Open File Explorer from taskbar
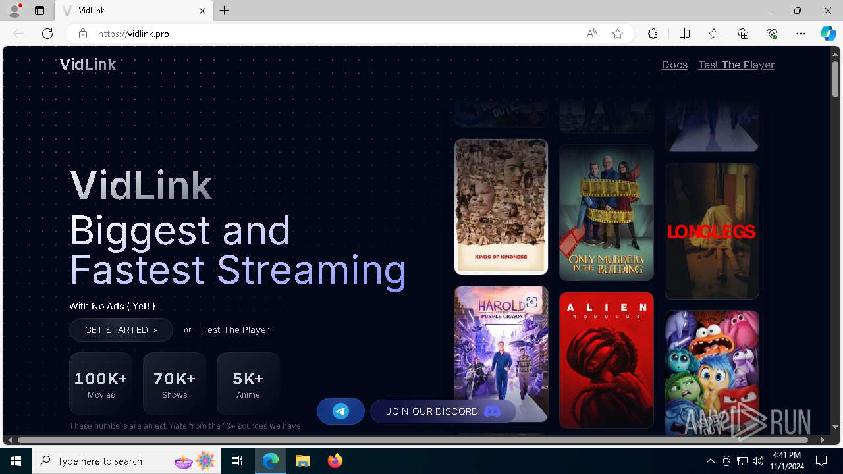This screenshot has height=474, width=843. 303,461
